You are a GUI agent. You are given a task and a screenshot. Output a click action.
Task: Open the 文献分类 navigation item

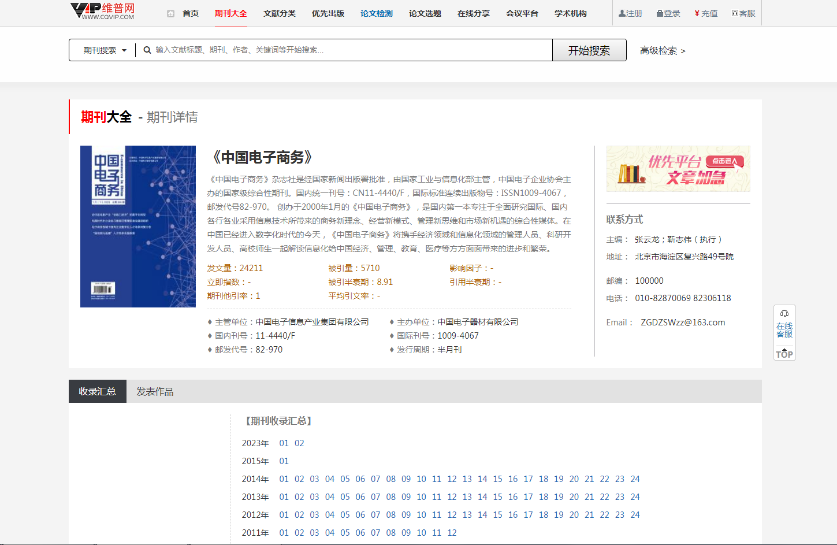(280, 13)
